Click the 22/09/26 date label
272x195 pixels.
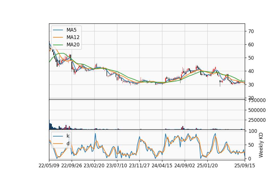(72, 166)
